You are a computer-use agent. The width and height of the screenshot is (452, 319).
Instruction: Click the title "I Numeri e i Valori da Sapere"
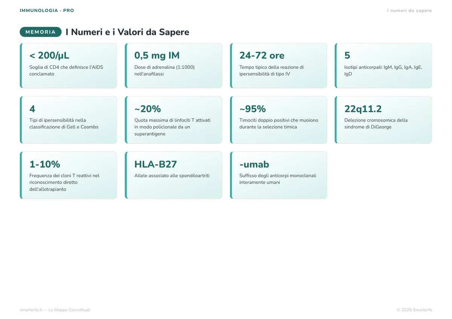click(x=127, y=32)
